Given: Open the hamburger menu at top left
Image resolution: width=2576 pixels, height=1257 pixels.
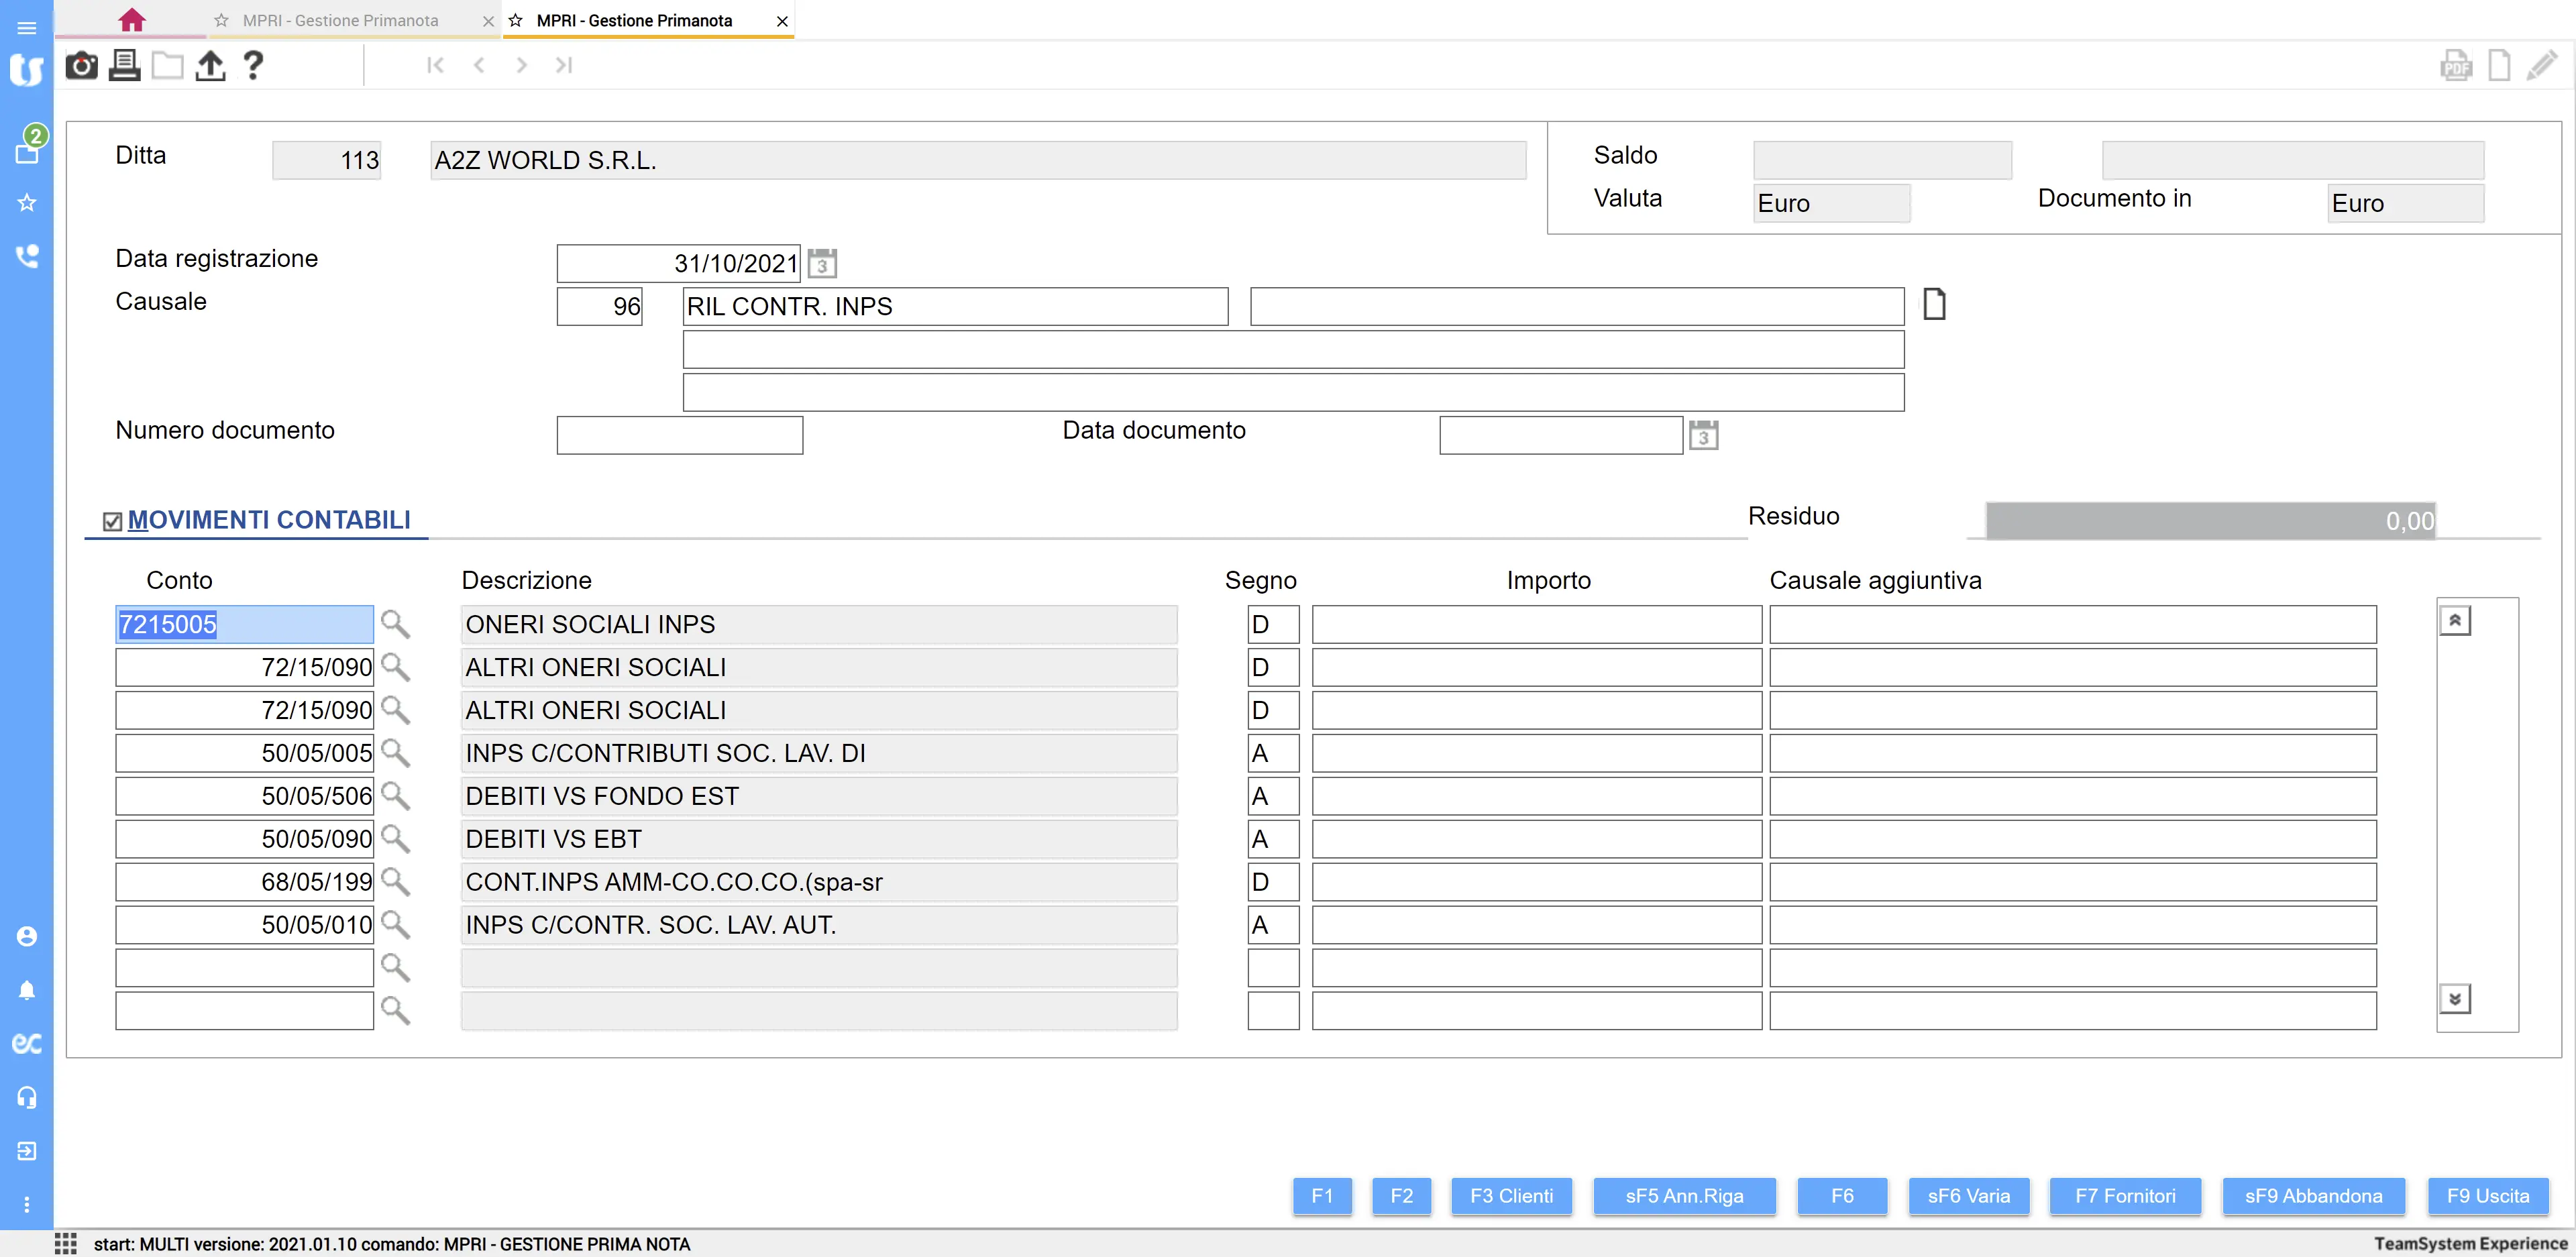Looking at the screenshot, I should coord(27,28).
